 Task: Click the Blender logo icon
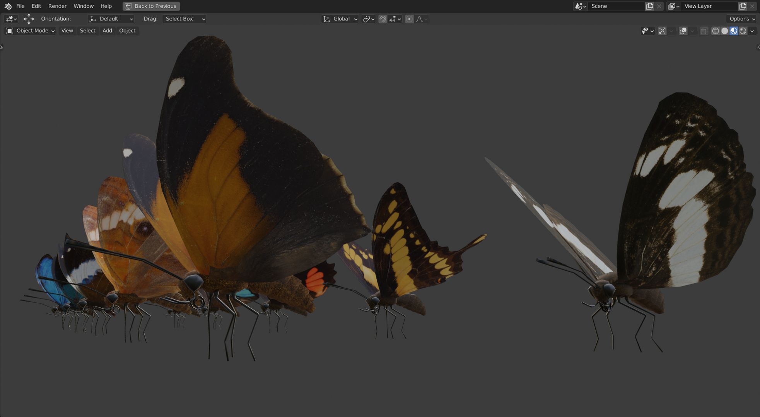pyautogui.click(x=8, y=6)
